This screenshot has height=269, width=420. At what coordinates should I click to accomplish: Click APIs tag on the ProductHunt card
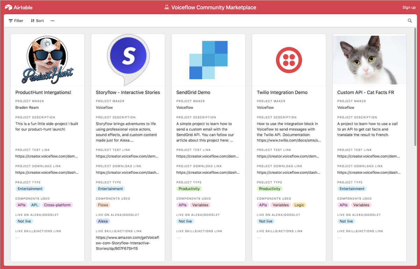(x=21, y=205)
